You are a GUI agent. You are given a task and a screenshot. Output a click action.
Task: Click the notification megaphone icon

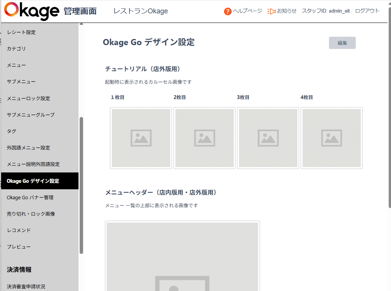271,11
